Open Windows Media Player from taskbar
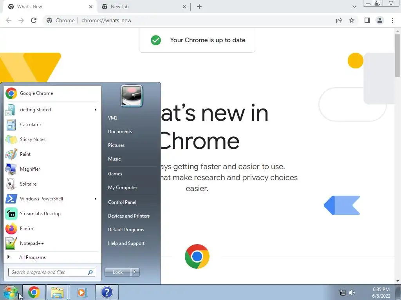401x300 pixels. pyautogui.click(x=81, y=292)
